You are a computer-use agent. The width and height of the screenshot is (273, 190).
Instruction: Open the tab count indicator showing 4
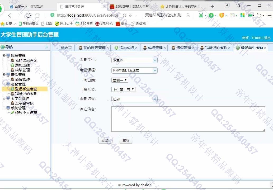pyautogui.click(x=227, y=5)
